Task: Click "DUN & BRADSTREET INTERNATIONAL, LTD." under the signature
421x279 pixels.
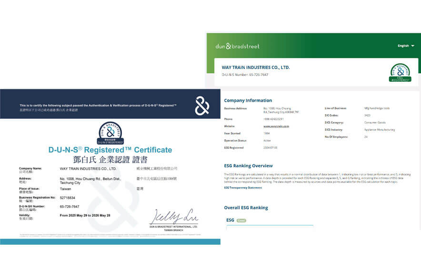Action: click(x=173, y=227)
